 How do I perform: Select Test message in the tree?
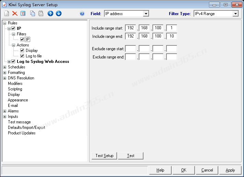coord(20,122)
